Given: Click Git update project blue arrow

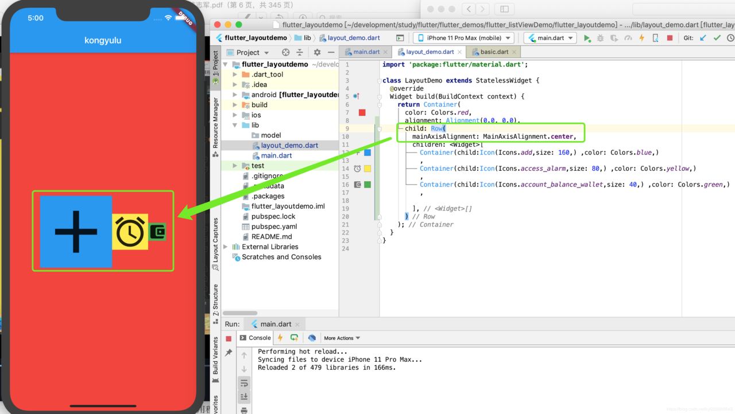Looking at the screenshot, I should (703, 38).
